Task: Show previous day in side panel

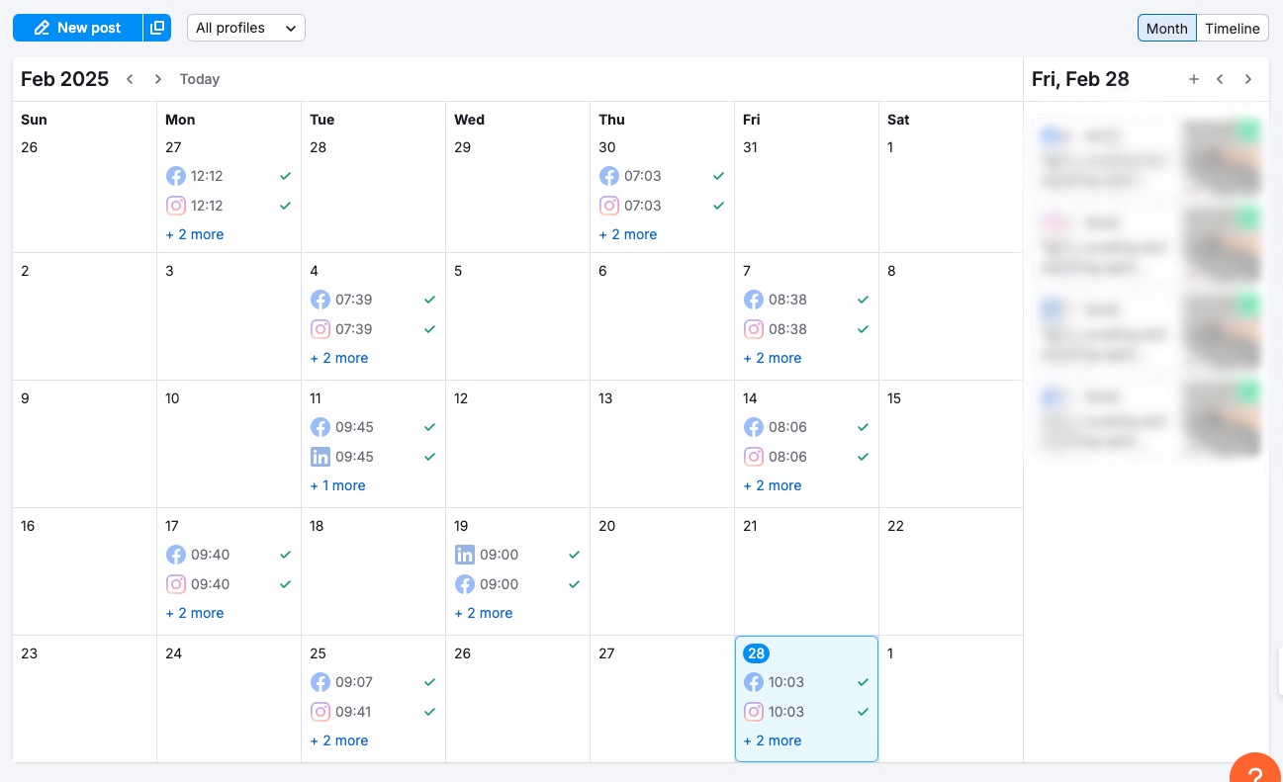Action: tap(1221, 79)
